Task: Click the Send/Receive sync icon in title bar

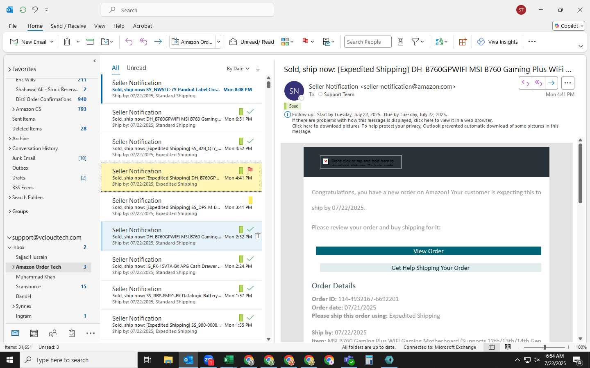Action: [23, 9]
